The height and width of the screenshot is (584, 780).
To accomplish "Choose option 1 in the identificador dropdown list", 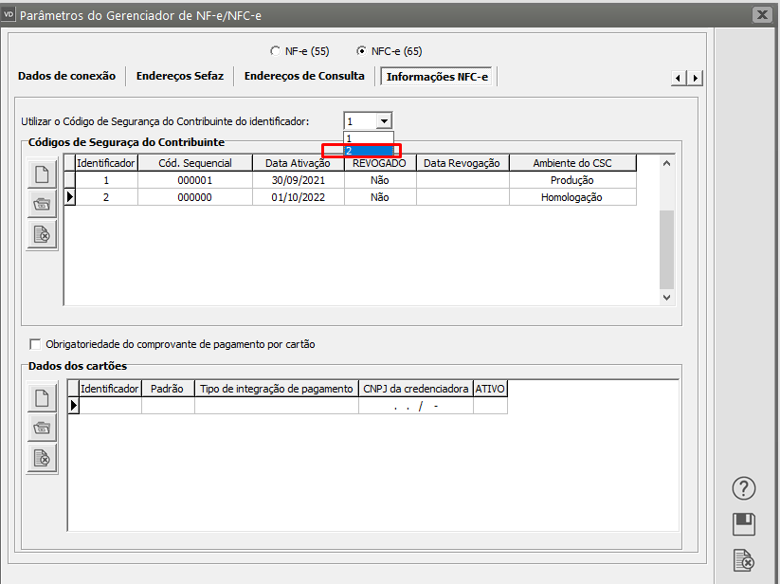I will (361, 137).
